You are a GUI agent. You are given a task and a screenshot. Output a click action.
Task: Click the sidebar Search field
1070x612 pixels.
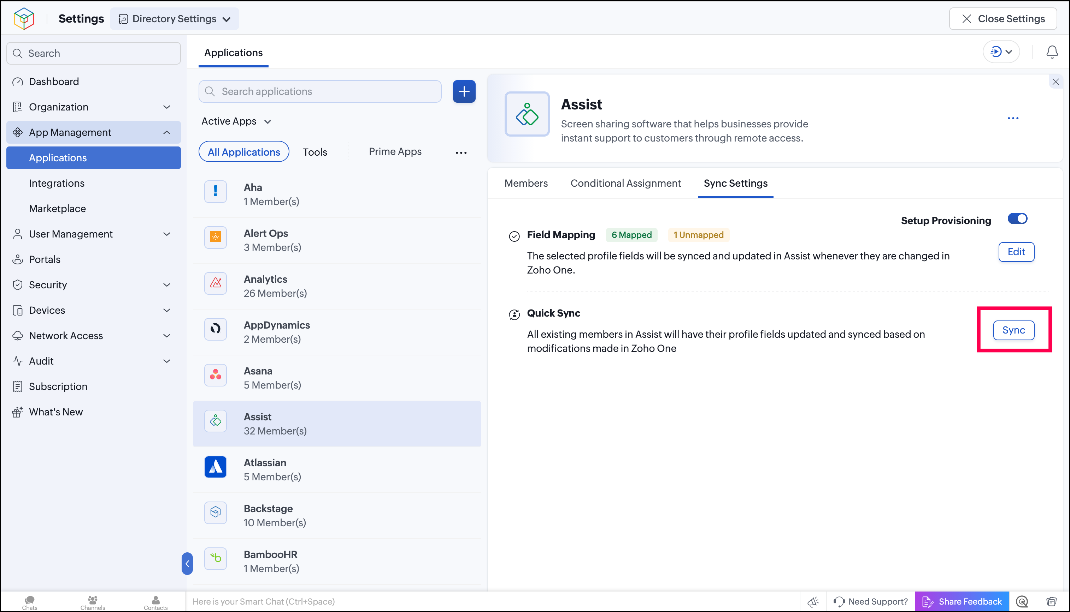click(x=93, y=53)
